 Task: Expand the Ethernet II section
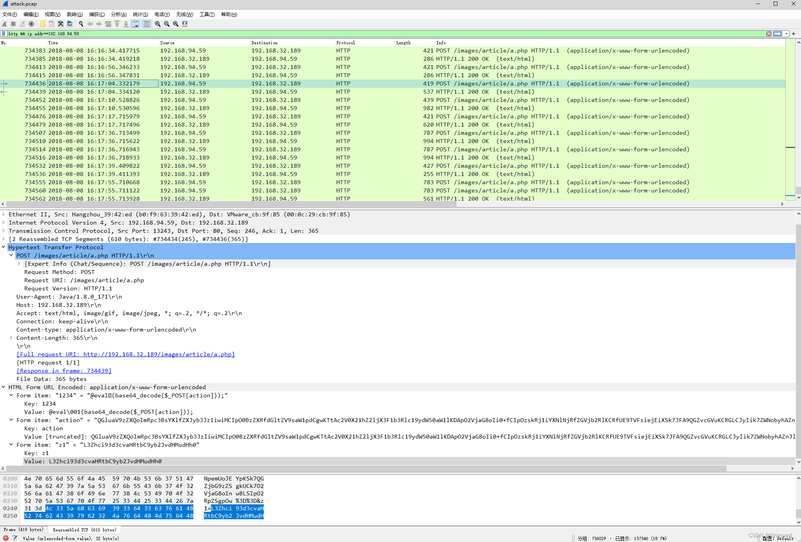[x=4, y=214]
